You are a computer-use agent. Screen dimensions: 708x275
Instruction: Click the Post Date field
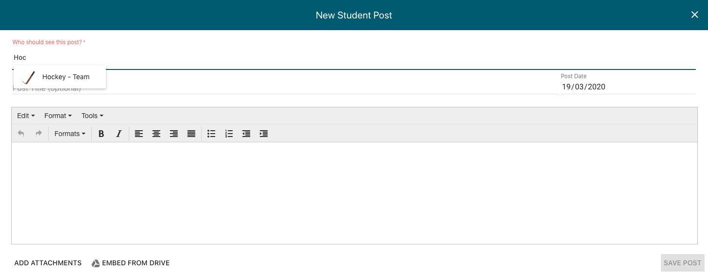coord(628,87)
